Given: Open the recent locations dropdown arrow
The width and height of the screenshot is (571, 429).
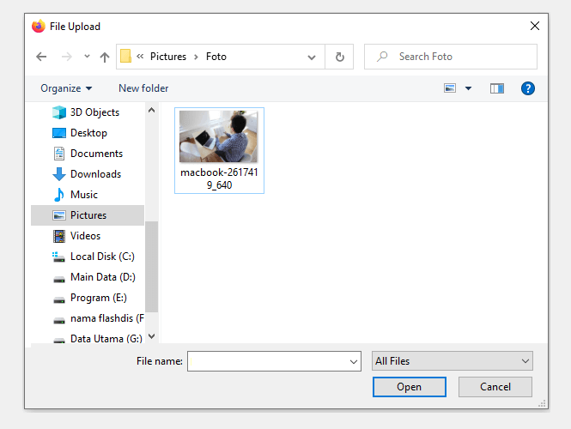Looking at the screenshot, I should 87,57.
